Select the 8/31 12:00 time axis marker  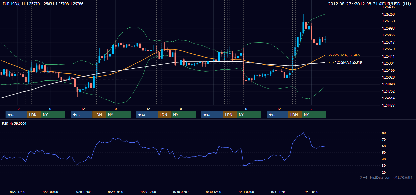click(279, 192)
